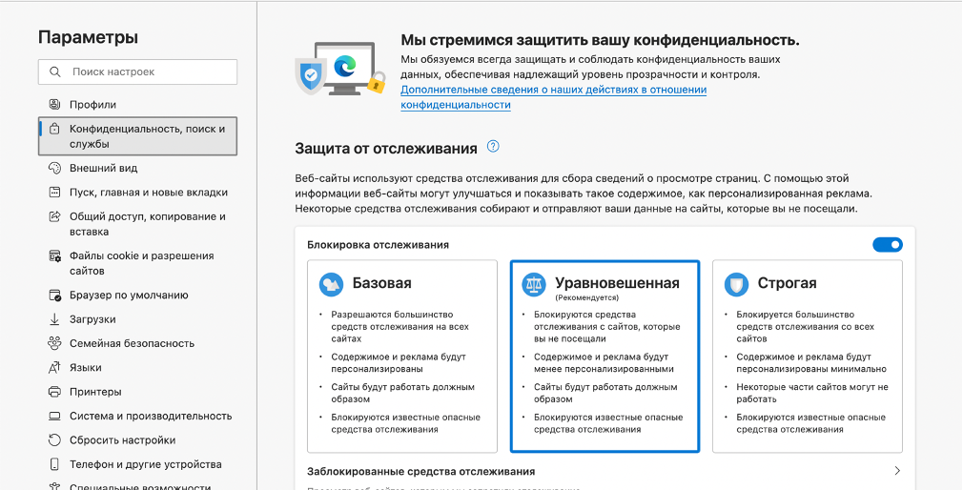Click the printer icon in the sidebar
The image size is (963, 490).
coord(54,392)
